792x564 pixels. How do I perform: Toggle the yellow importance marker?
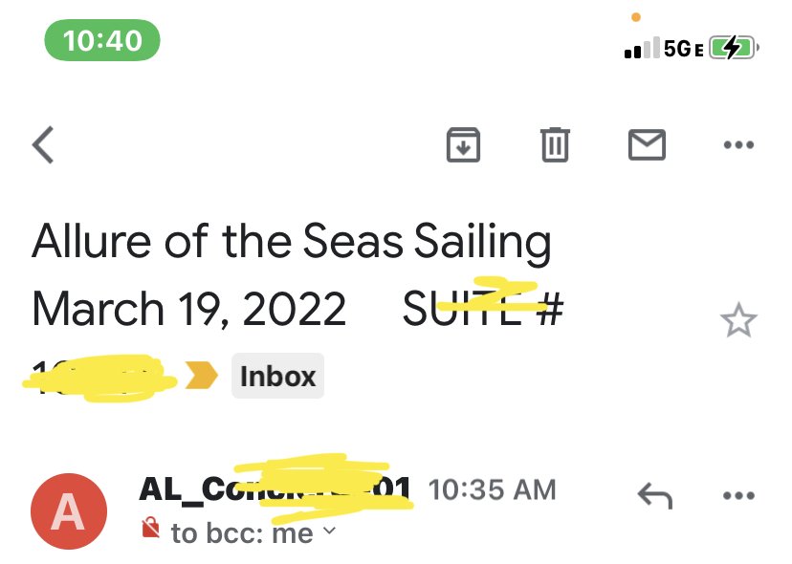[x=201, y=376]
